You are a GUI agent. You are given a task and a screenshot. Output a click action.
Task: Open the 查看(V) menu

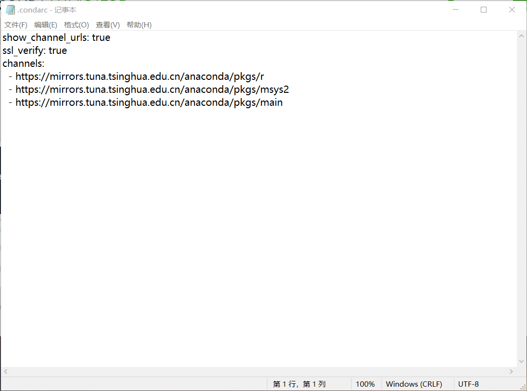coord(107,25)
